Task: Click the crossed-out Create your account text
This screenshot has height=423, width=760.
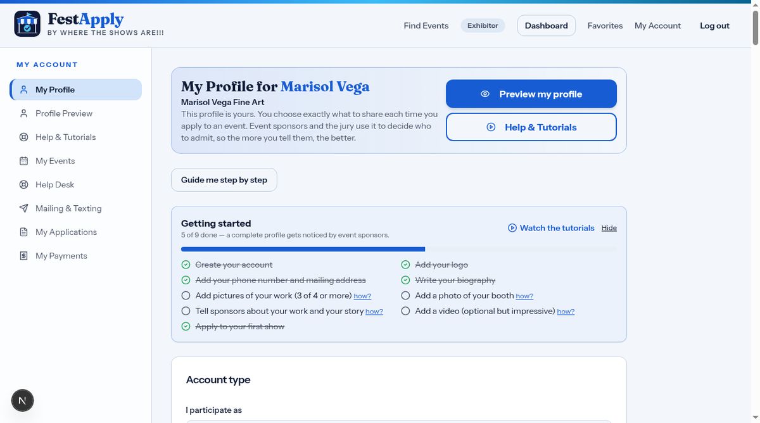Action: 234,265
